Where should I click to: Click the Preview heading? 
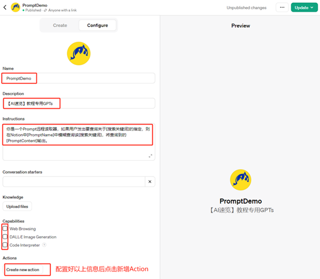(240, 26)
